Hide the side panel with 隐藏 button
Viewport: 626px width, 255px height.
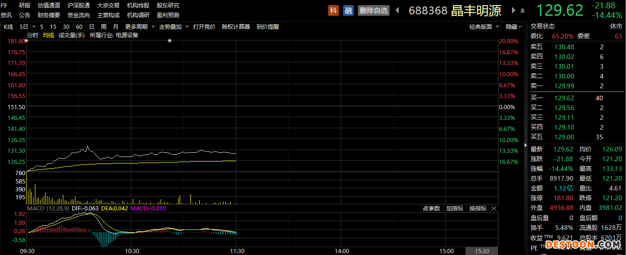(514, 27)
